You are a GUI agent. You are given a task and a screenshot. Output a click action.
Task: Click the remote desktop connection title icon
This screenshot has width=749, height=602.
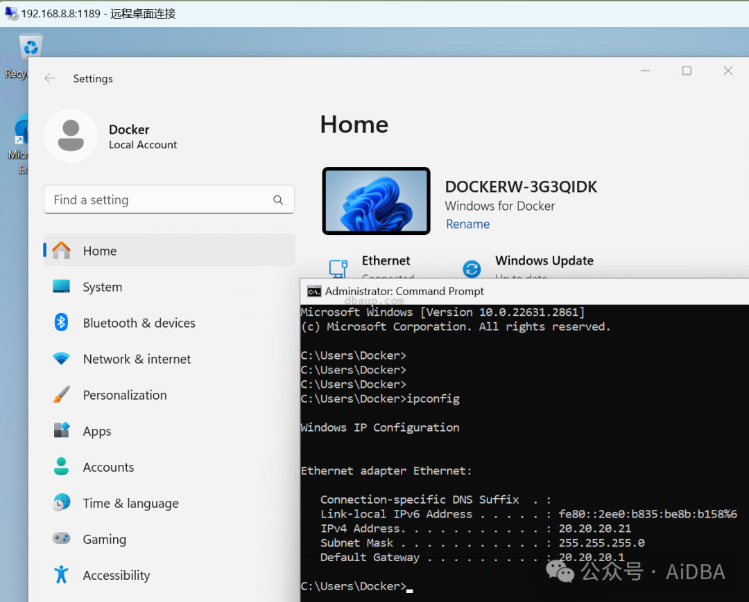click(12, 13)
